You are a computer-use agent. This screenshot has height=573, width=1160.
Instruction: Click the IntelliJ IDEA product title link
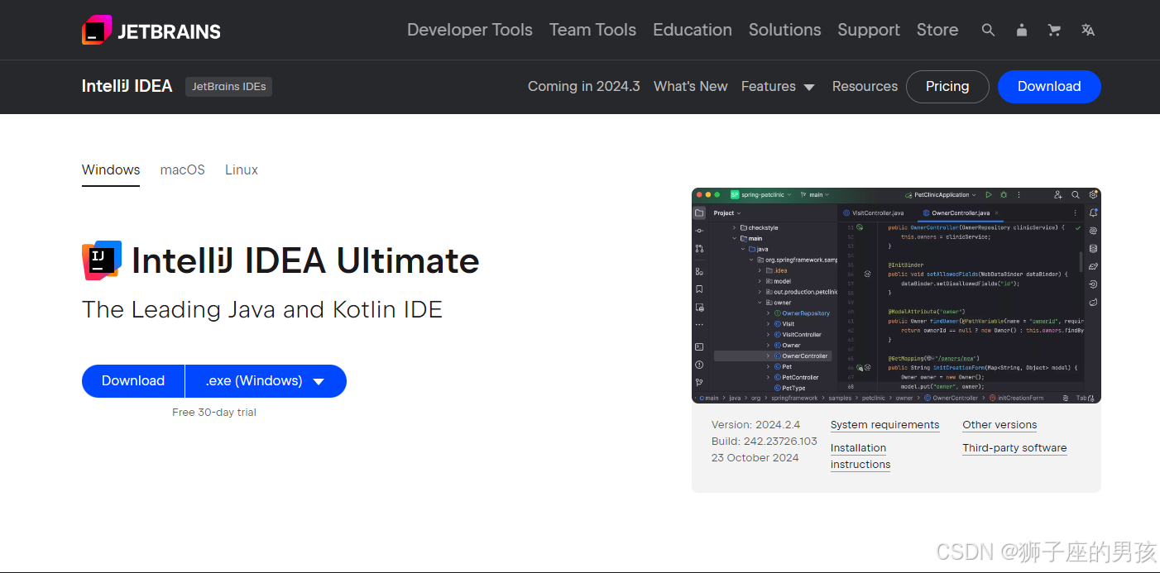click(x=127, y=86)
